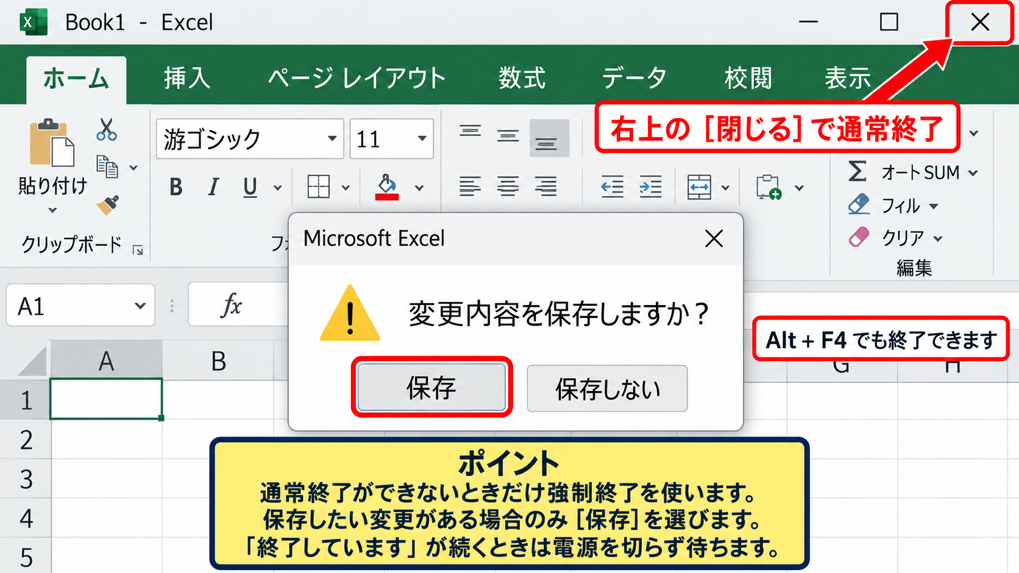Expand the Paste options arrow

(52, 211)
